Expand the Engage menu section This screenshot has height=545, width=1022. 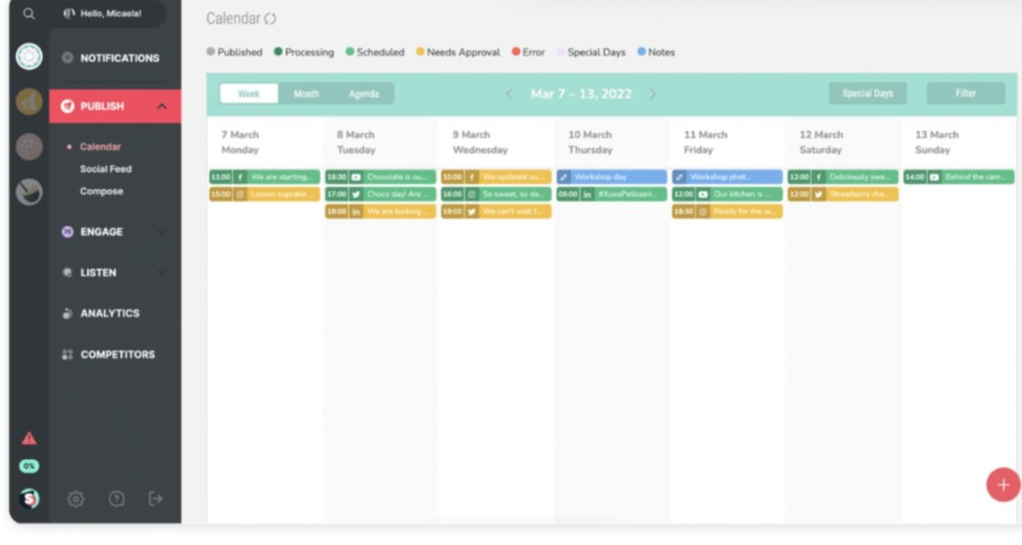(x=116, y=232)
